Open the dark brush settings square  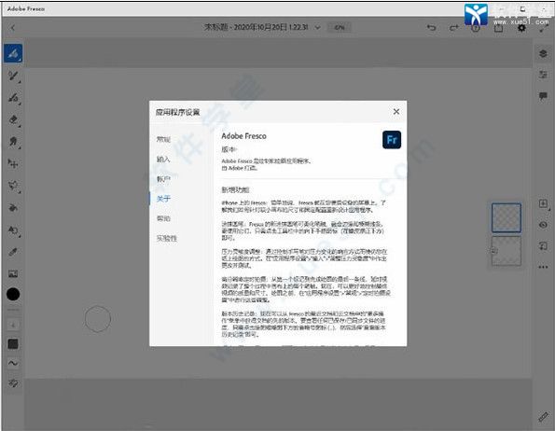point(13,343)
